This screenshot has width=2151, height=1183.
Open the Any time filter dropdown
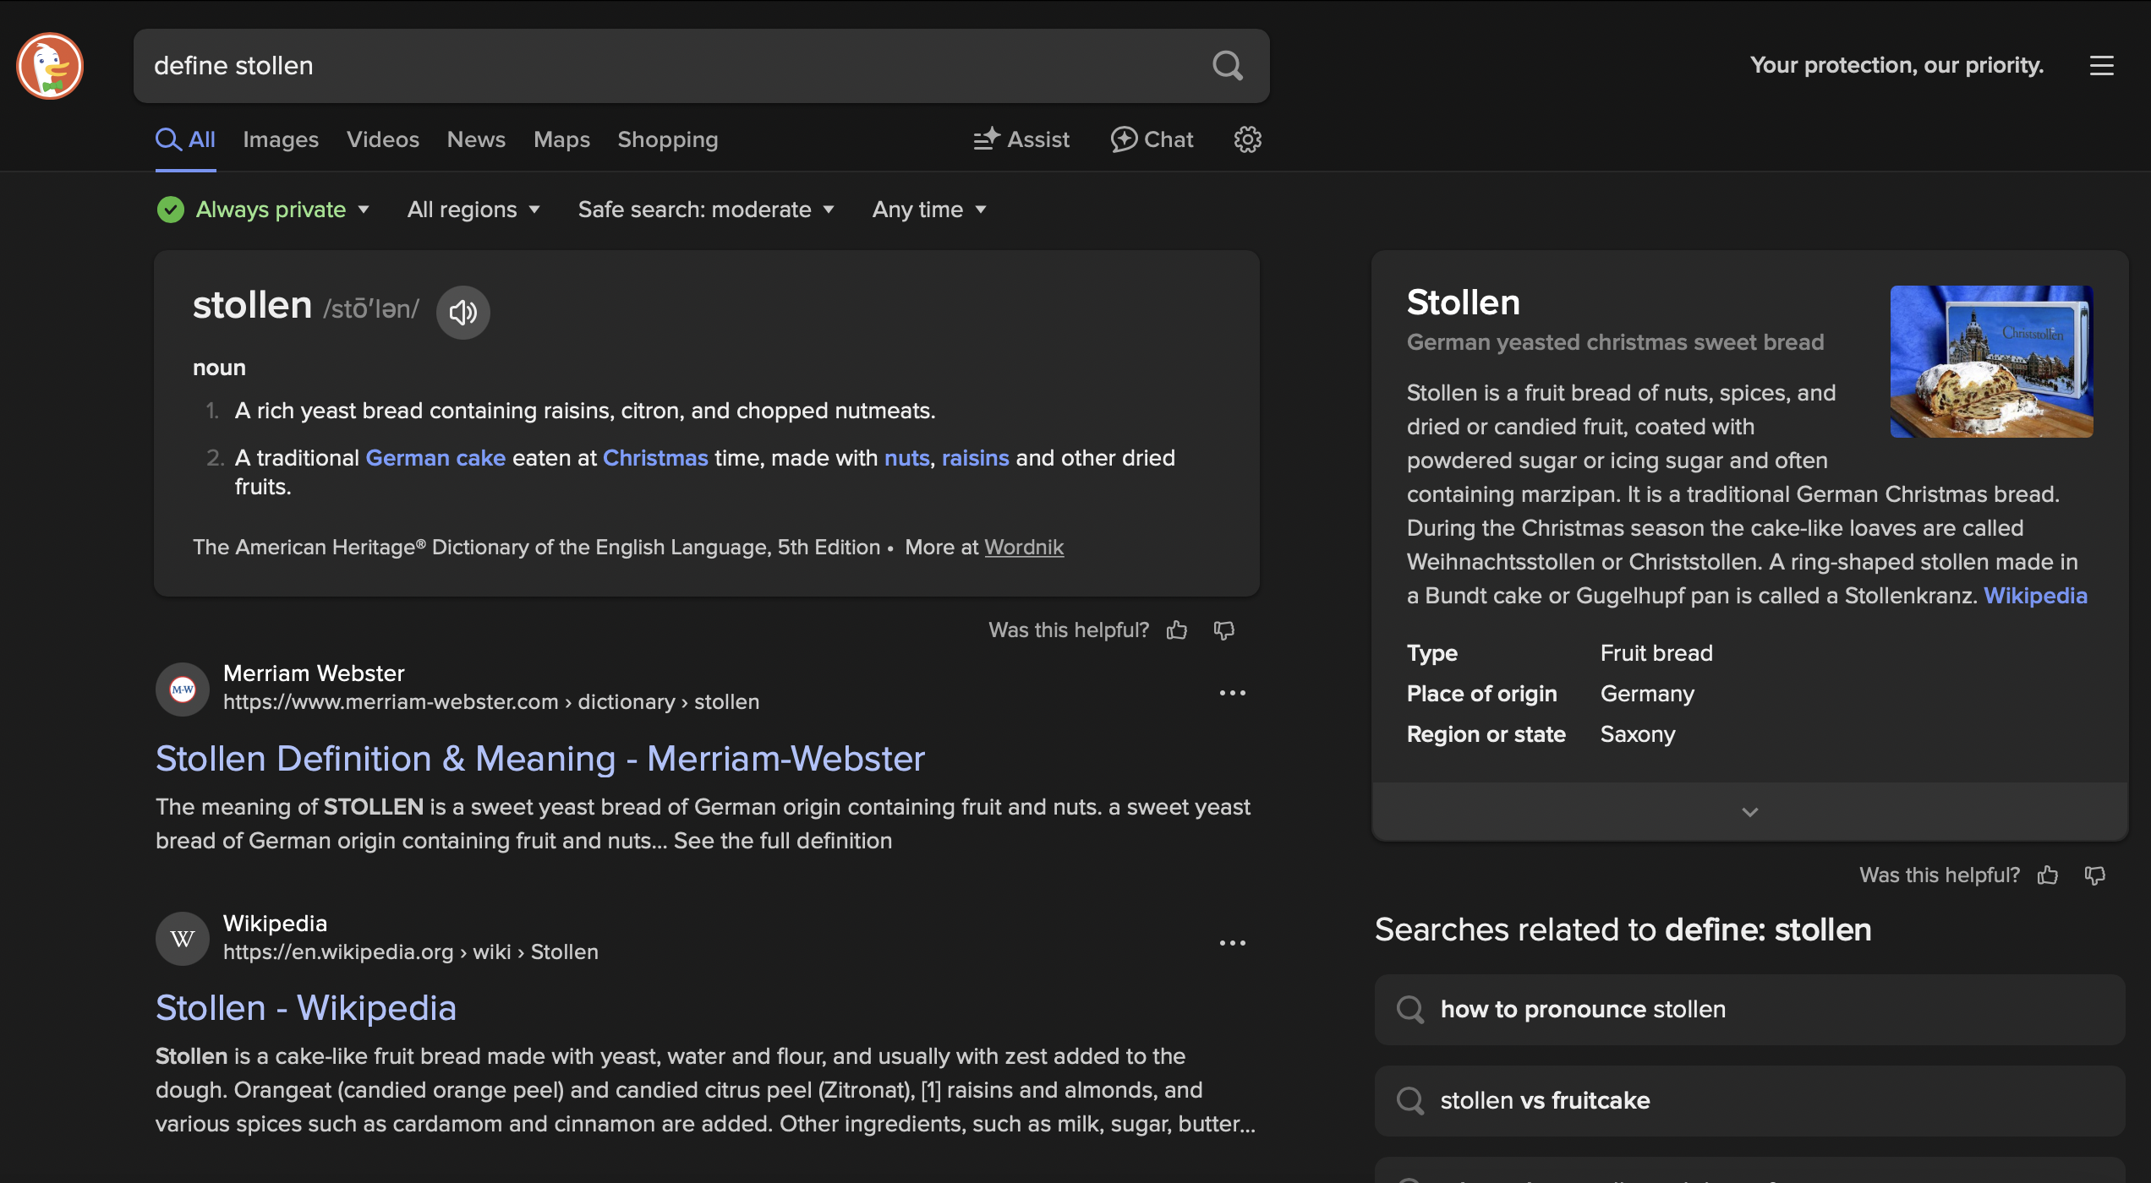tap(929, 210)
